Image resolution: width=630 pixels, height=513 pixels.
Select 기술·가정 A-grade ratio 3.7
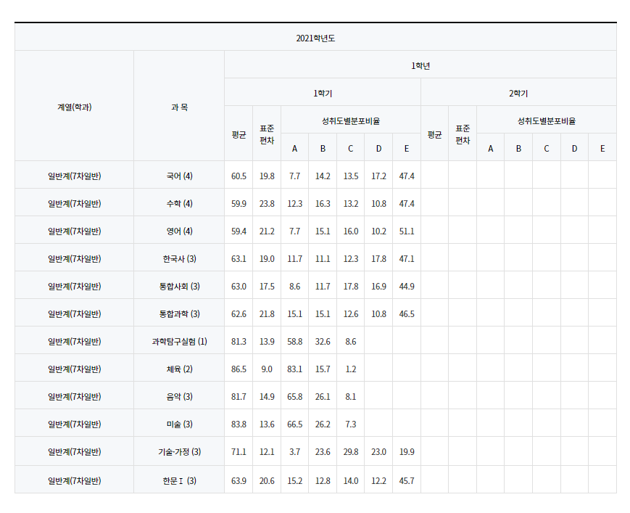point(294,451)
